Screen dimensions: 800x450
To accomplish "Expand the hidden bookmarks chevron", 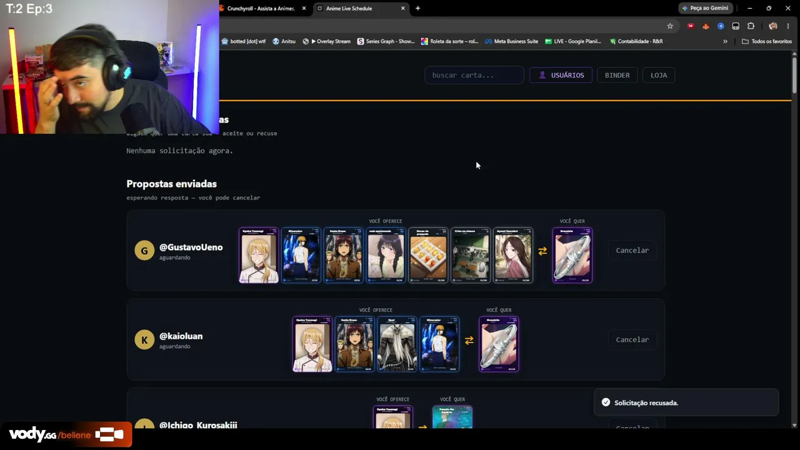I will (725, 41).
